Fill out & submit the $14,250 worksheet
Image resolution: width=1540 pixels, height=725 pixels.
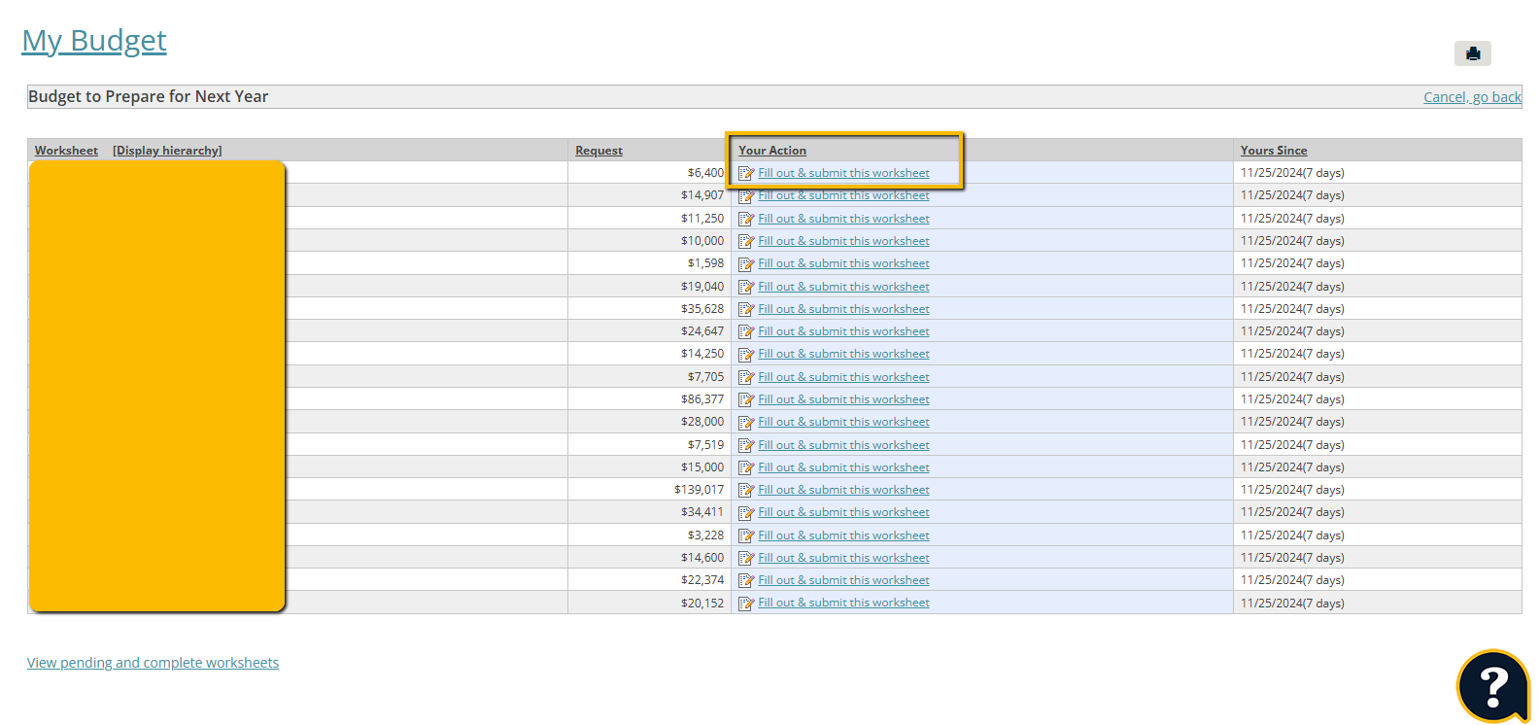click(843, 354)
